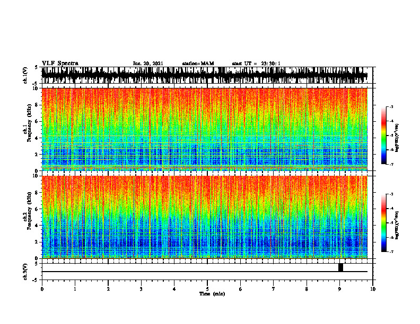
Task: Click the "-7" label on ch.2 color bar
Action: [391, 251]
